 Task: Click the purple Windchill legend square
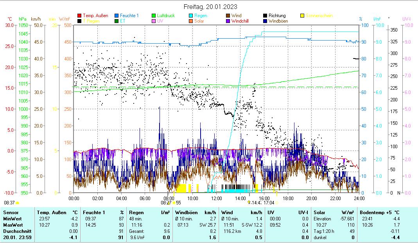click(228, 21)
